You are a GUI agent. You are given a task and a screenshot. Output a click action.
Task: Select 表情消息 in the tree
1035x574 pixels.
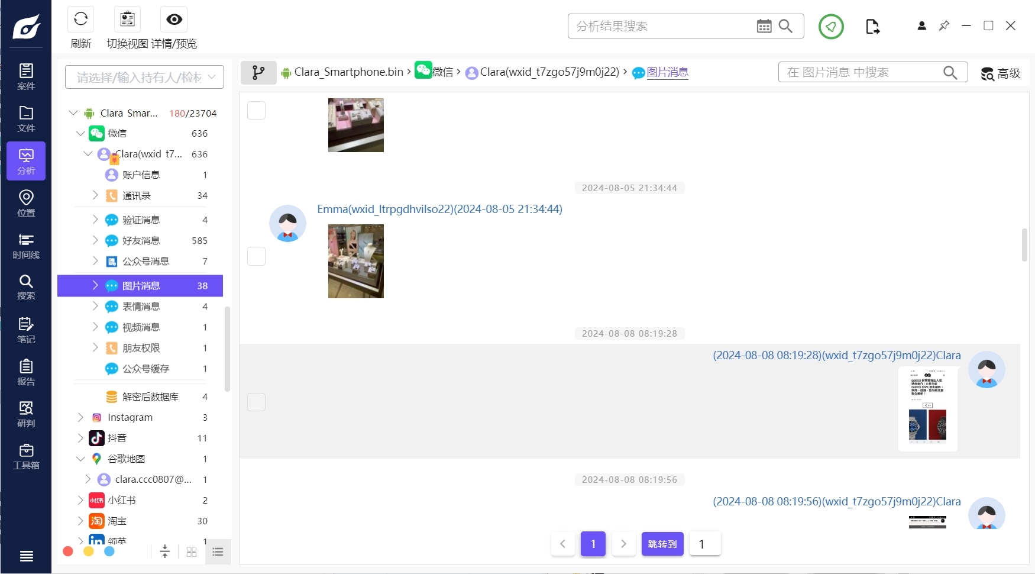pos(141,307)
